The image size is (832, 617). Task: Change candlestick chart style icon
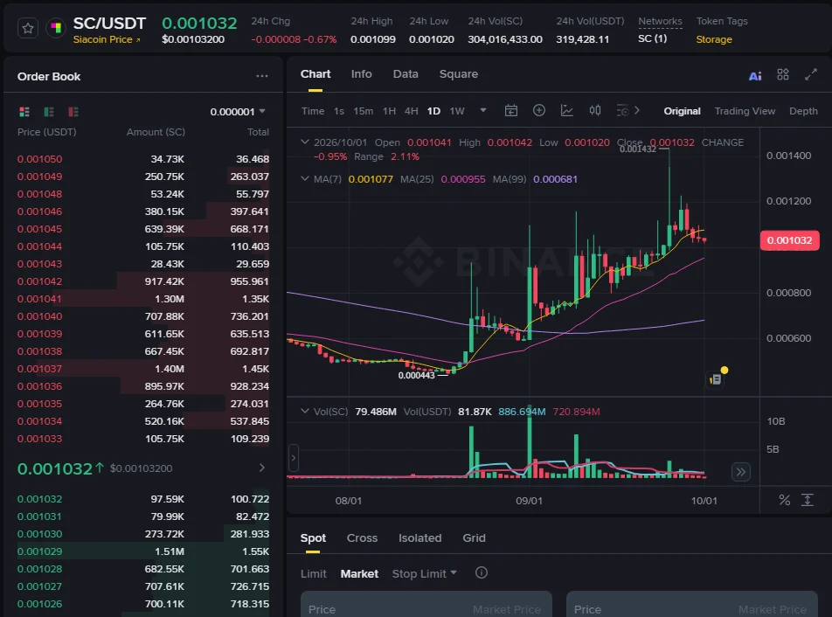coord(595,110)
